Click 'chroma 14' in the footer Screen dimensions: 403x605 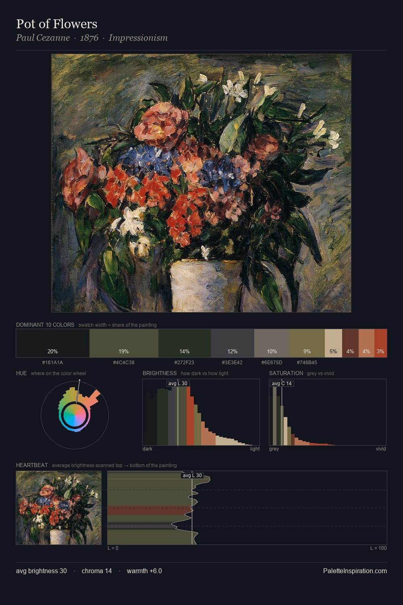(97, 571)
